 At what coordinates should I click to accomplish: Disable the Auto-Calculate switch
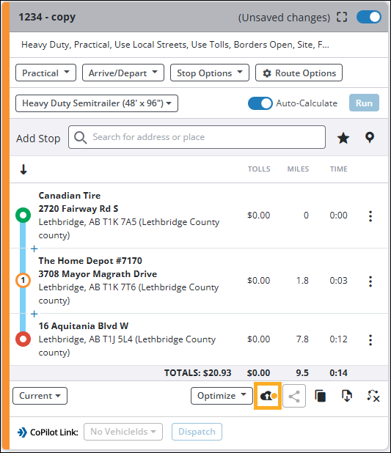point(260,103)
